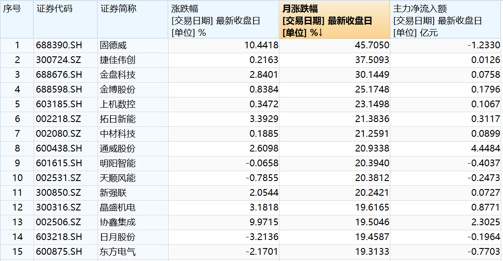The image size is (503, 261).
Task: Click the 序号 column header
Action: point(17,20)
